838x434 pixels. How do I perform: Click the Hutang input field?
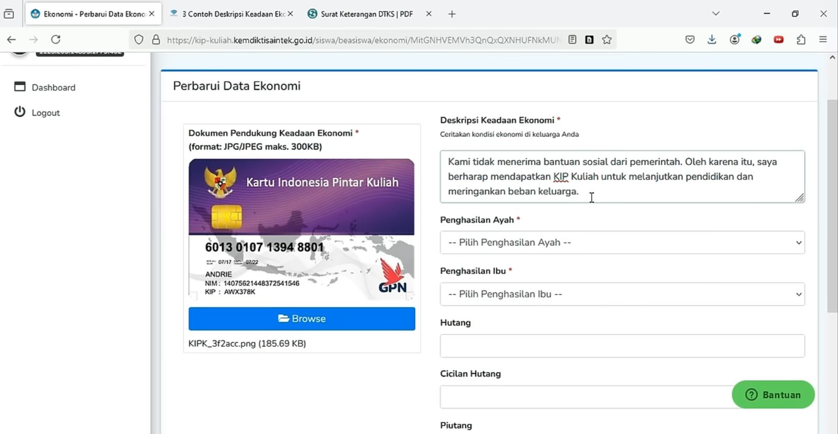pyautogui.click(x=622, y=346)
